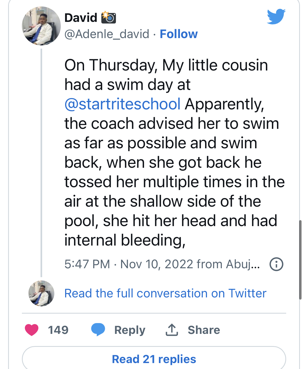The image size is (304, 369).
Task: Open the @Adenle_david handle
Action: point(107,34)
